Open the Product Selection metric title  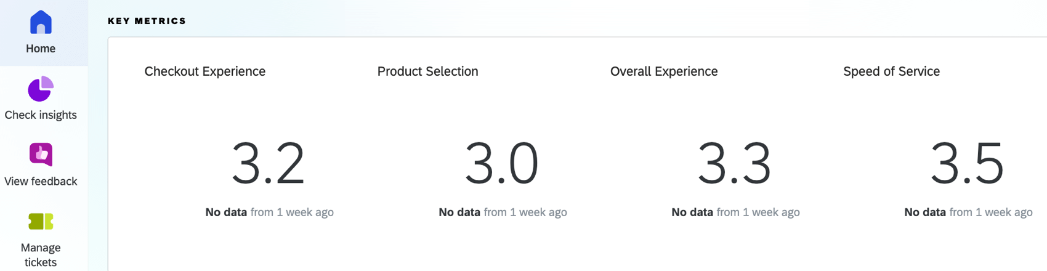pyautogui.click(x=427, y=71)
